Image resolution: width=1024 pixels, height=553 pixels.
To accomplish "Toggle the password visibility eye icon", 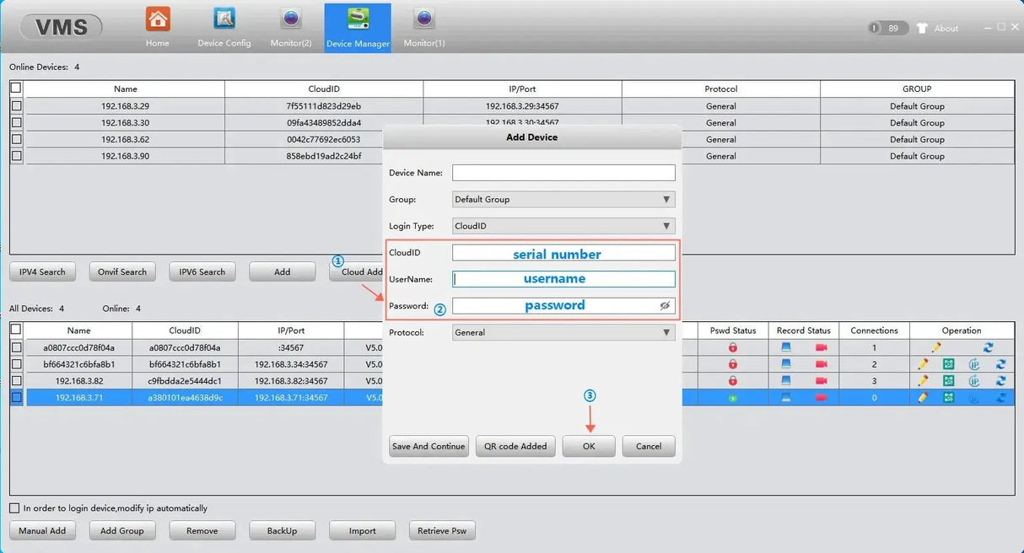I will (665, 306).
